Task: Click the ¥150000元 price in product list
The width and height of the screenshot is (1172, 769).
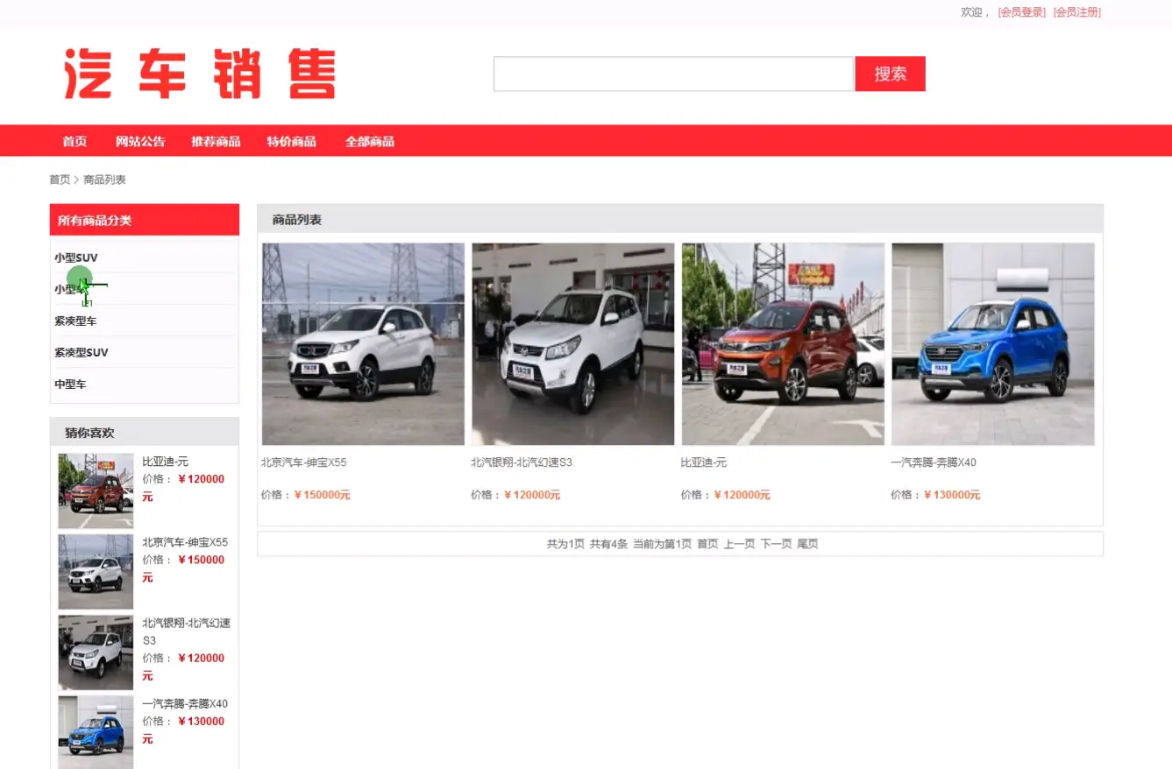Action: tap(322, 495)
